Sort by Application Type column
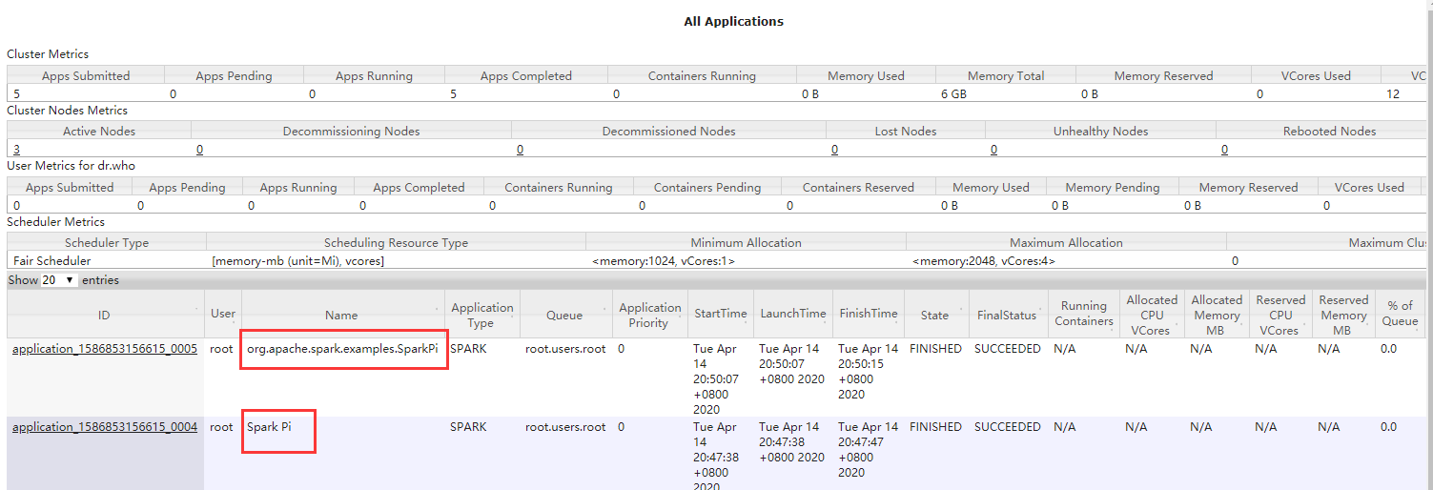The image size is (1433, 490). (x=482, y=315)
